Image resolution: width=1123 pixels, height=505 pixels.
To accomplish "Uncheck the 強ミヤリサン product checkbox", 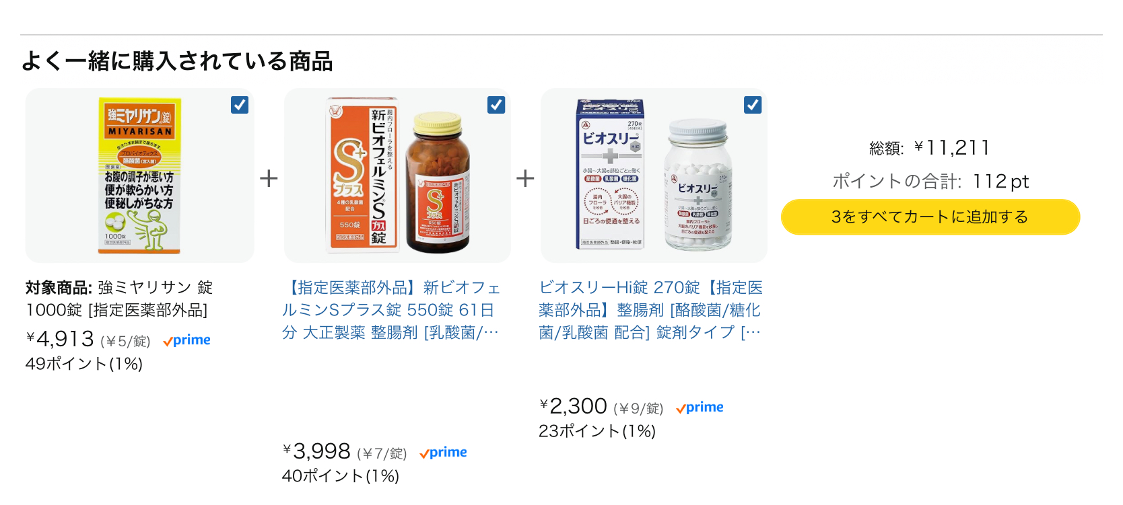I will 240,105.
